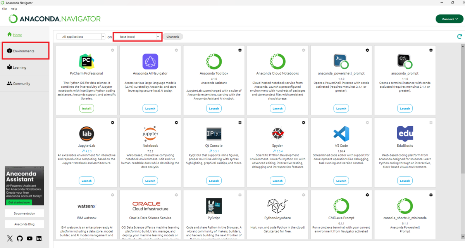This screenshot has width=465, height=248.
Task: Switch to the Environments tab
Action: pos(24,51)
